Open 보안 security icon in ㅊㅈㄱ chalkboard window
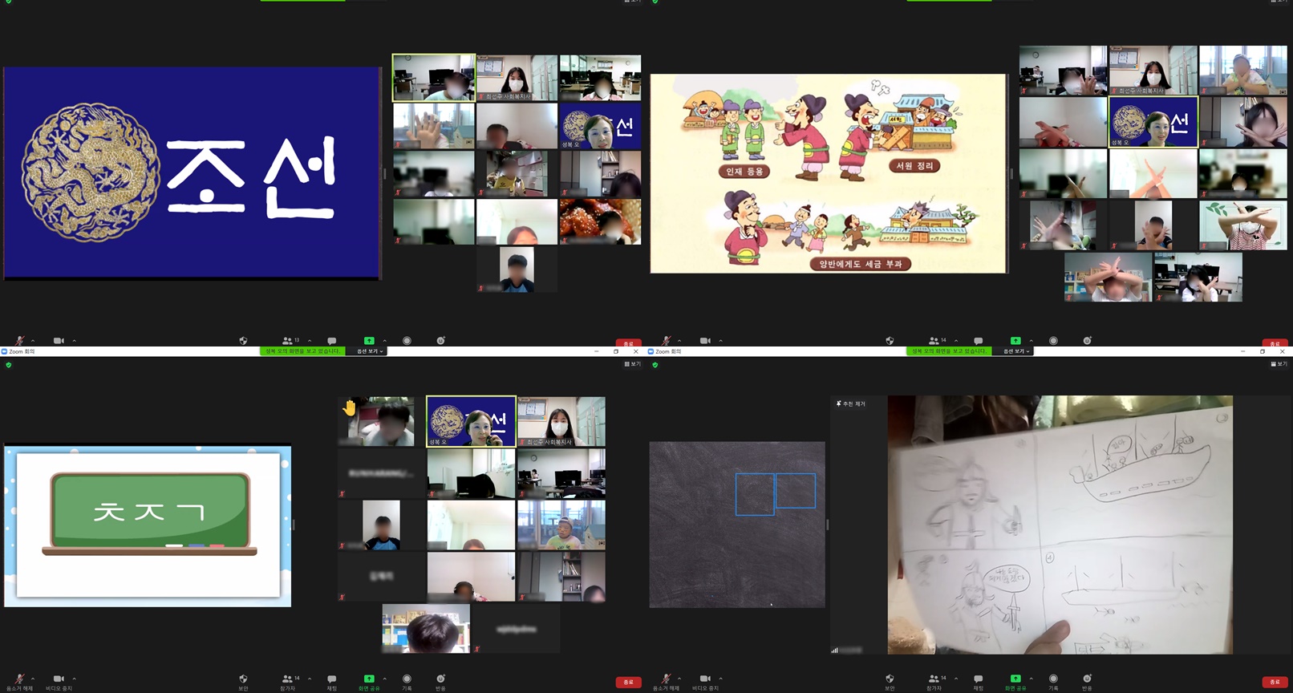The width and height of the screenshot is (1293, 693). point(243,679)
